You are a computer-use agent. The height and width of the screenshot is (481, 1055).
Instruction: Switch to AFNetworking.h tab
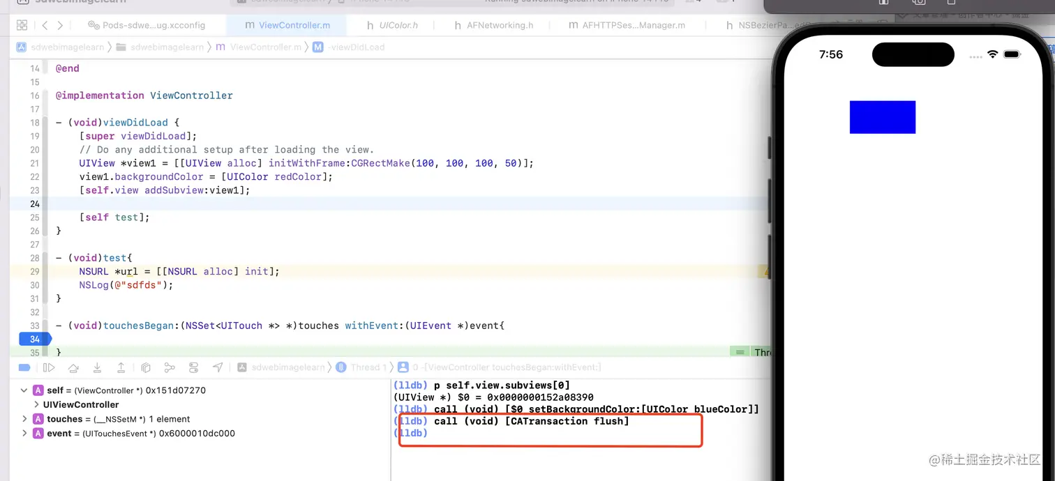493,25
